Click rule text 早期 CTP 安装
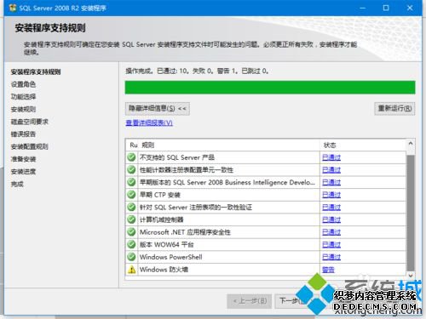Screen dimensions: 426x319 (160, 195)
